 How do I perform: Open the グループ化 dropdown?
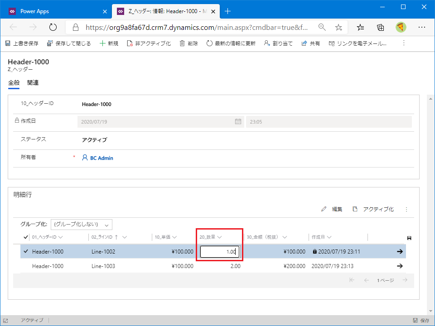coord(82,225)
